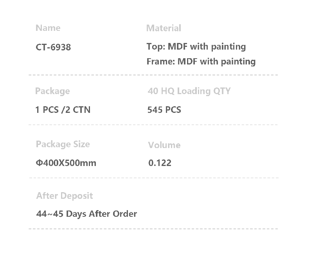Select the '1 PCS /2 CTN' value
This screenshot has height=257, width=313.
click(x=63, y=110)
